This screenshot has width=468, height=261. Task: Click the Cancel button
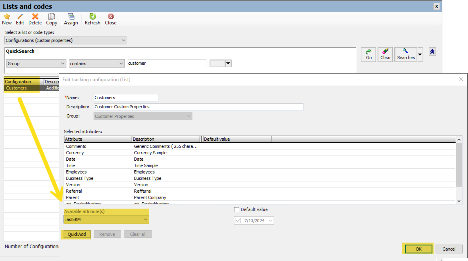(x=449, y=249)
